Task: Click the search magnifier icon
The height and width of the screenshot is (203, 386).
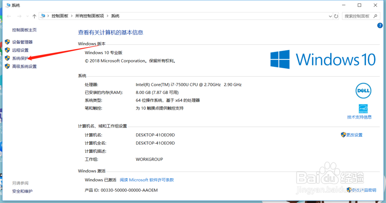Action: (375, 16)
